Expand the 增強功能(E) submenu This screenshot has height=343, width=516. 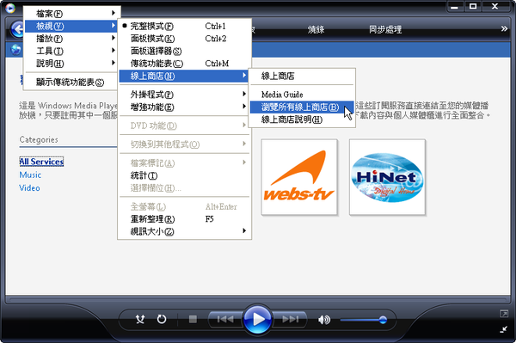[184, 107]
